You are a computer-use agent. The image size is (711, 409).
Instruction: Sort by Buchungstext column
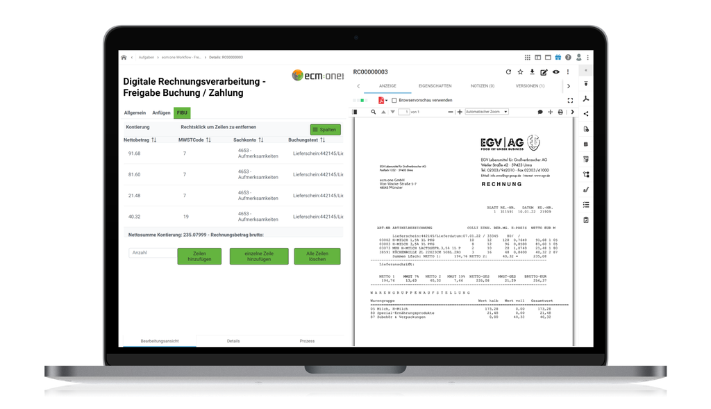coord(322,140)
